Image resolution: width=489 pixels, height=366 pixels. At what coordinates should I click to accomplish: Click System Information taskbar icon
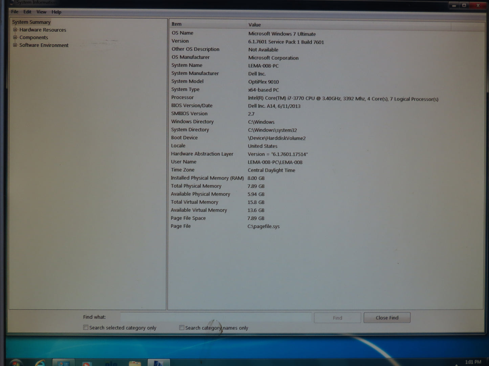158,363
